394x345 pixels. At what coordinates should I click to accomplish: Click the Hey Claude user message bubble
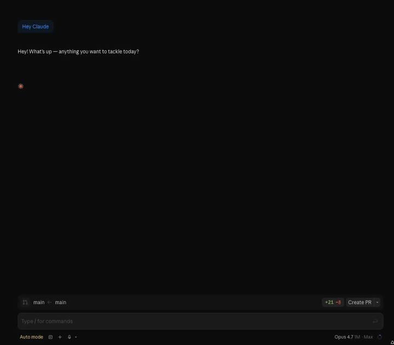point(36,26)
